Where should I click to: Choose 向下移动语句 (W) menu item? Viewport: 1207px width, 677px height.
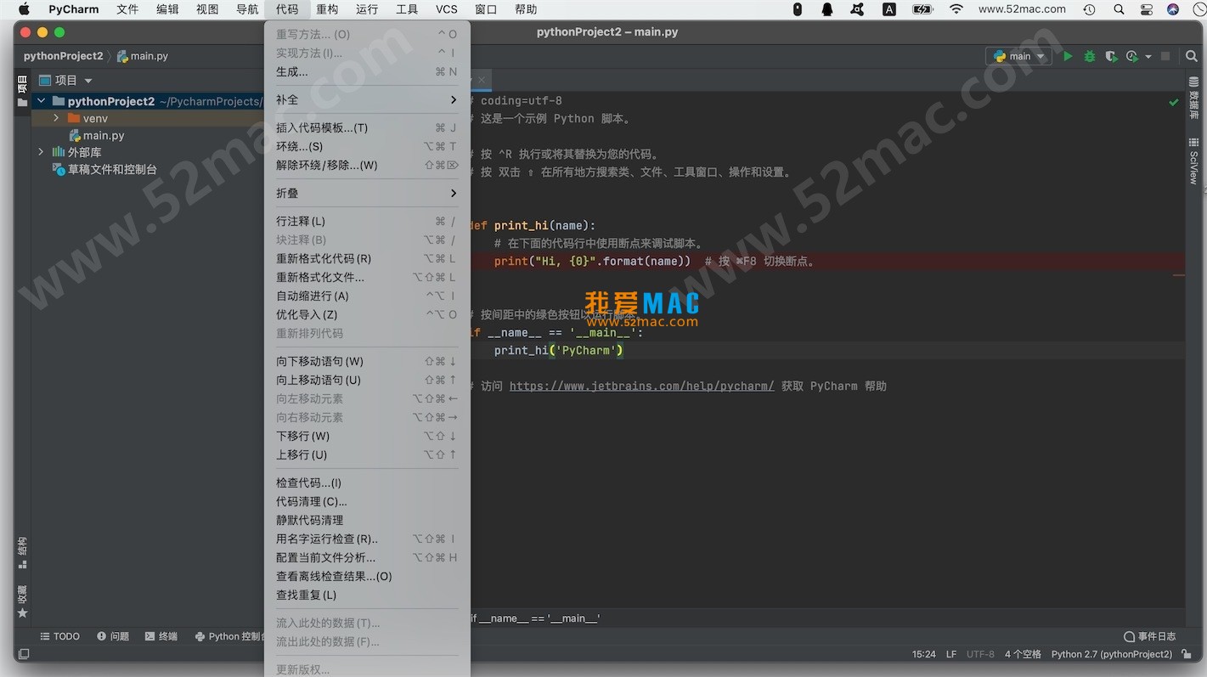[367, 361]
